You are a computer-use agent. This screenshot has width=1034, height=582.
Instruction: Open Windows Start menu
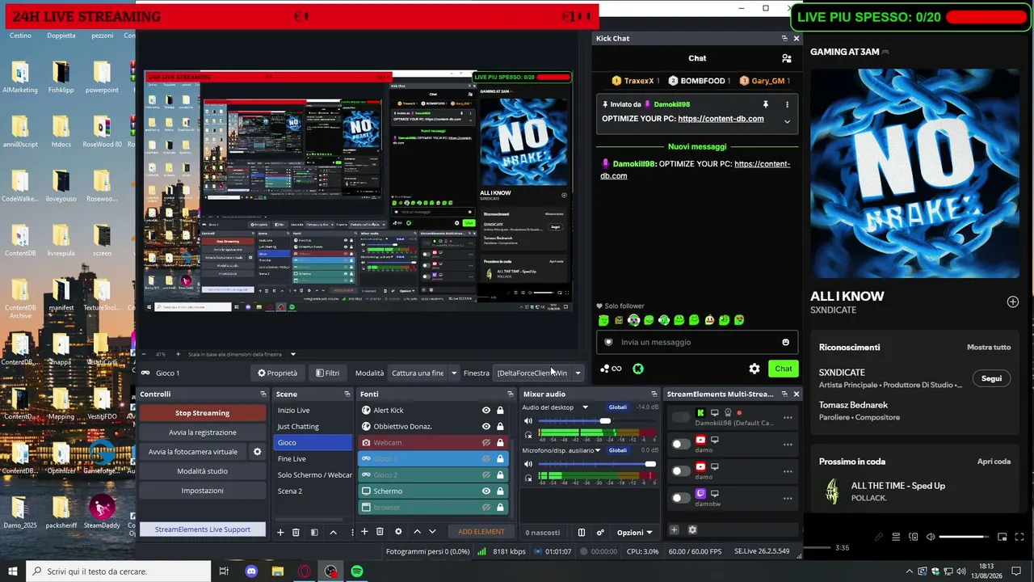pyautogui.click(x=13, y=571)
